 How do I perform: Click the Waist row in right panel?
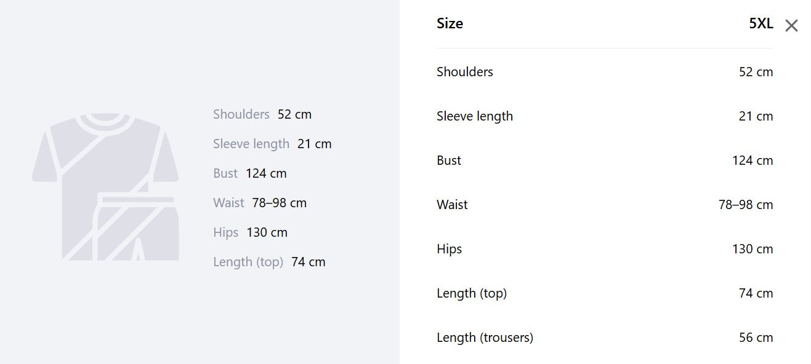[605, 205]
